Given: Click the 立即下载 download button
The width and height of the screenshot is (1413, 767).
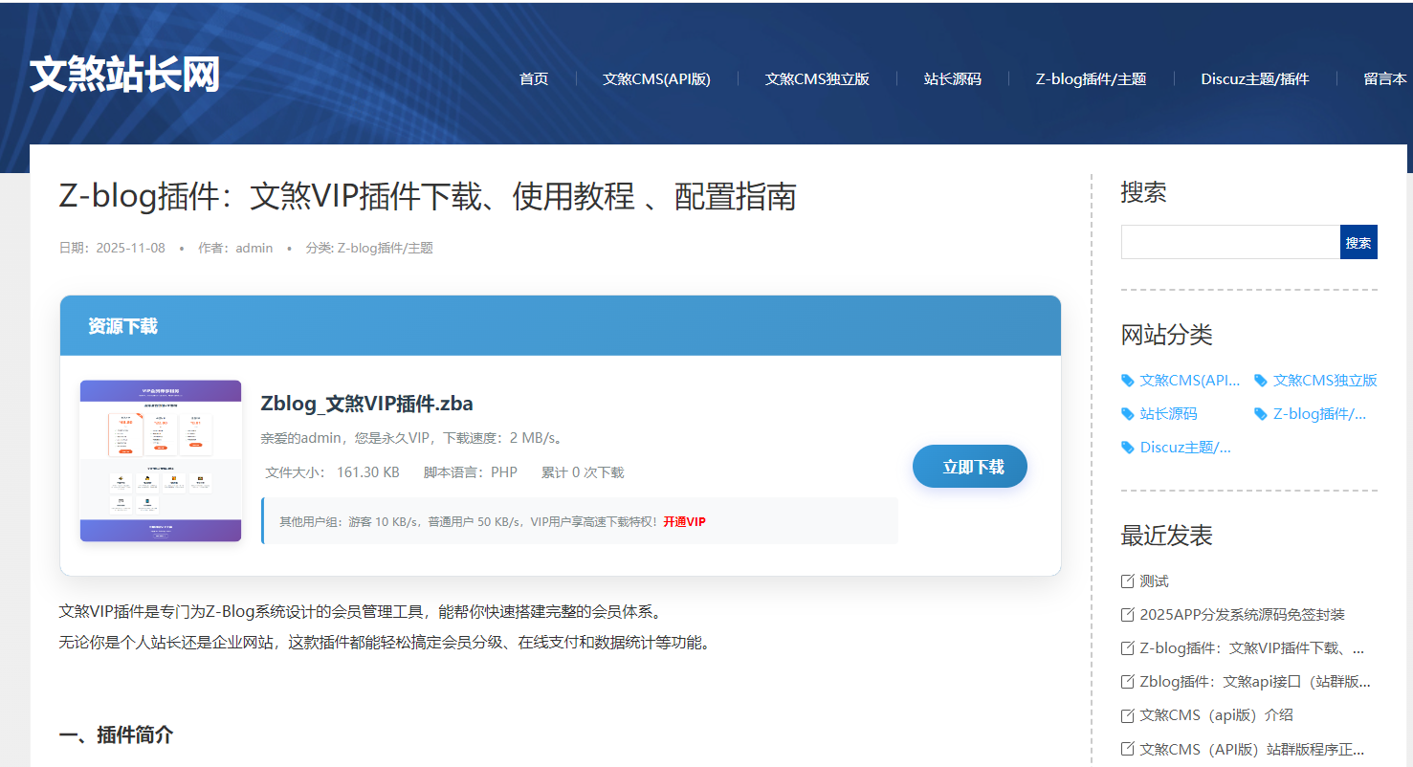Looking at the screenshot, I should (x=970, y=467).
